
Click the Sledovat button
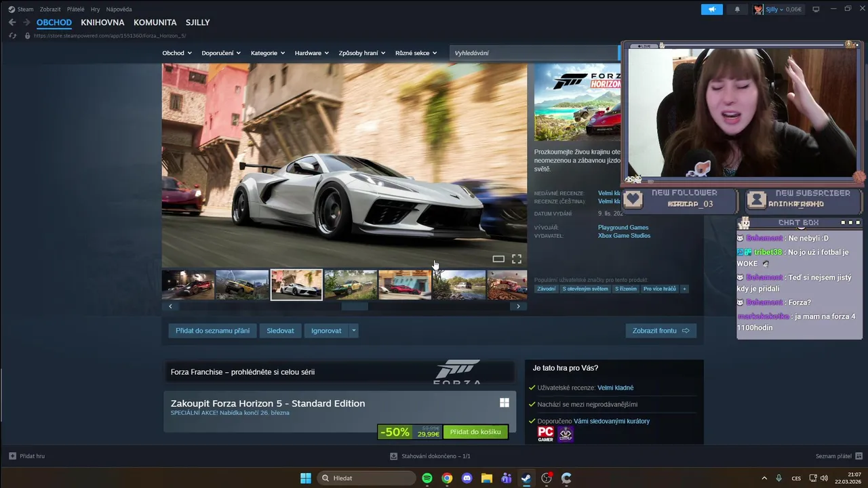click(280, 331)
